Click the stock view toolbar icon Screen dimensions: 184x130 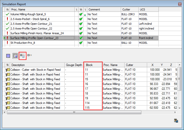pyautogui.click(x=15, y=56)
